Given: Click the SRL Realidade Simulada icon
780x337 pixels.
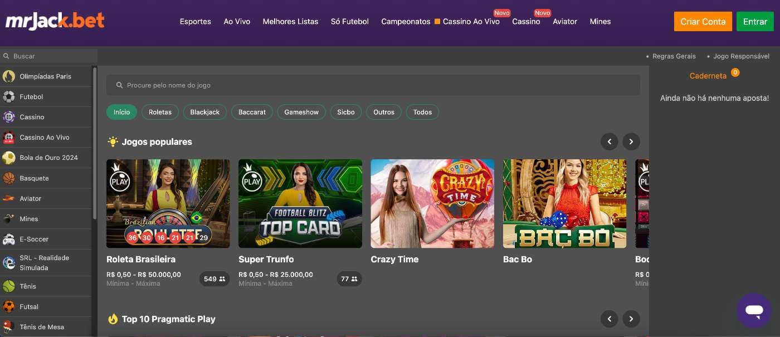Looking at the screenshot, I should 9,263.
